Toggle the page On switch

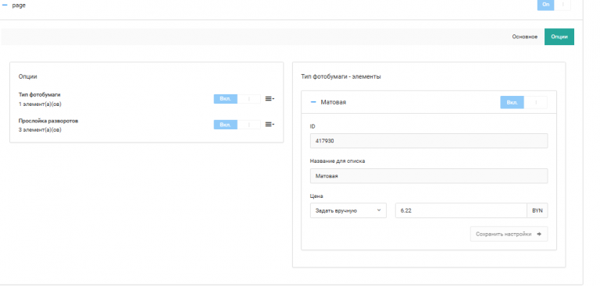pyautogui.click(x=554, y=5)
